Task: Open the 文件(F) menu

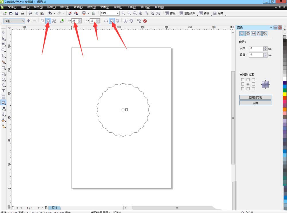Action: pyautogui.click(x=12, y=7)
